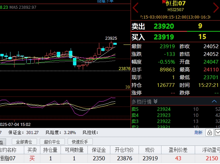Sort by 开仓均价 column header
This screenshot has width=220, height=164.
click(x=124, y=150)
